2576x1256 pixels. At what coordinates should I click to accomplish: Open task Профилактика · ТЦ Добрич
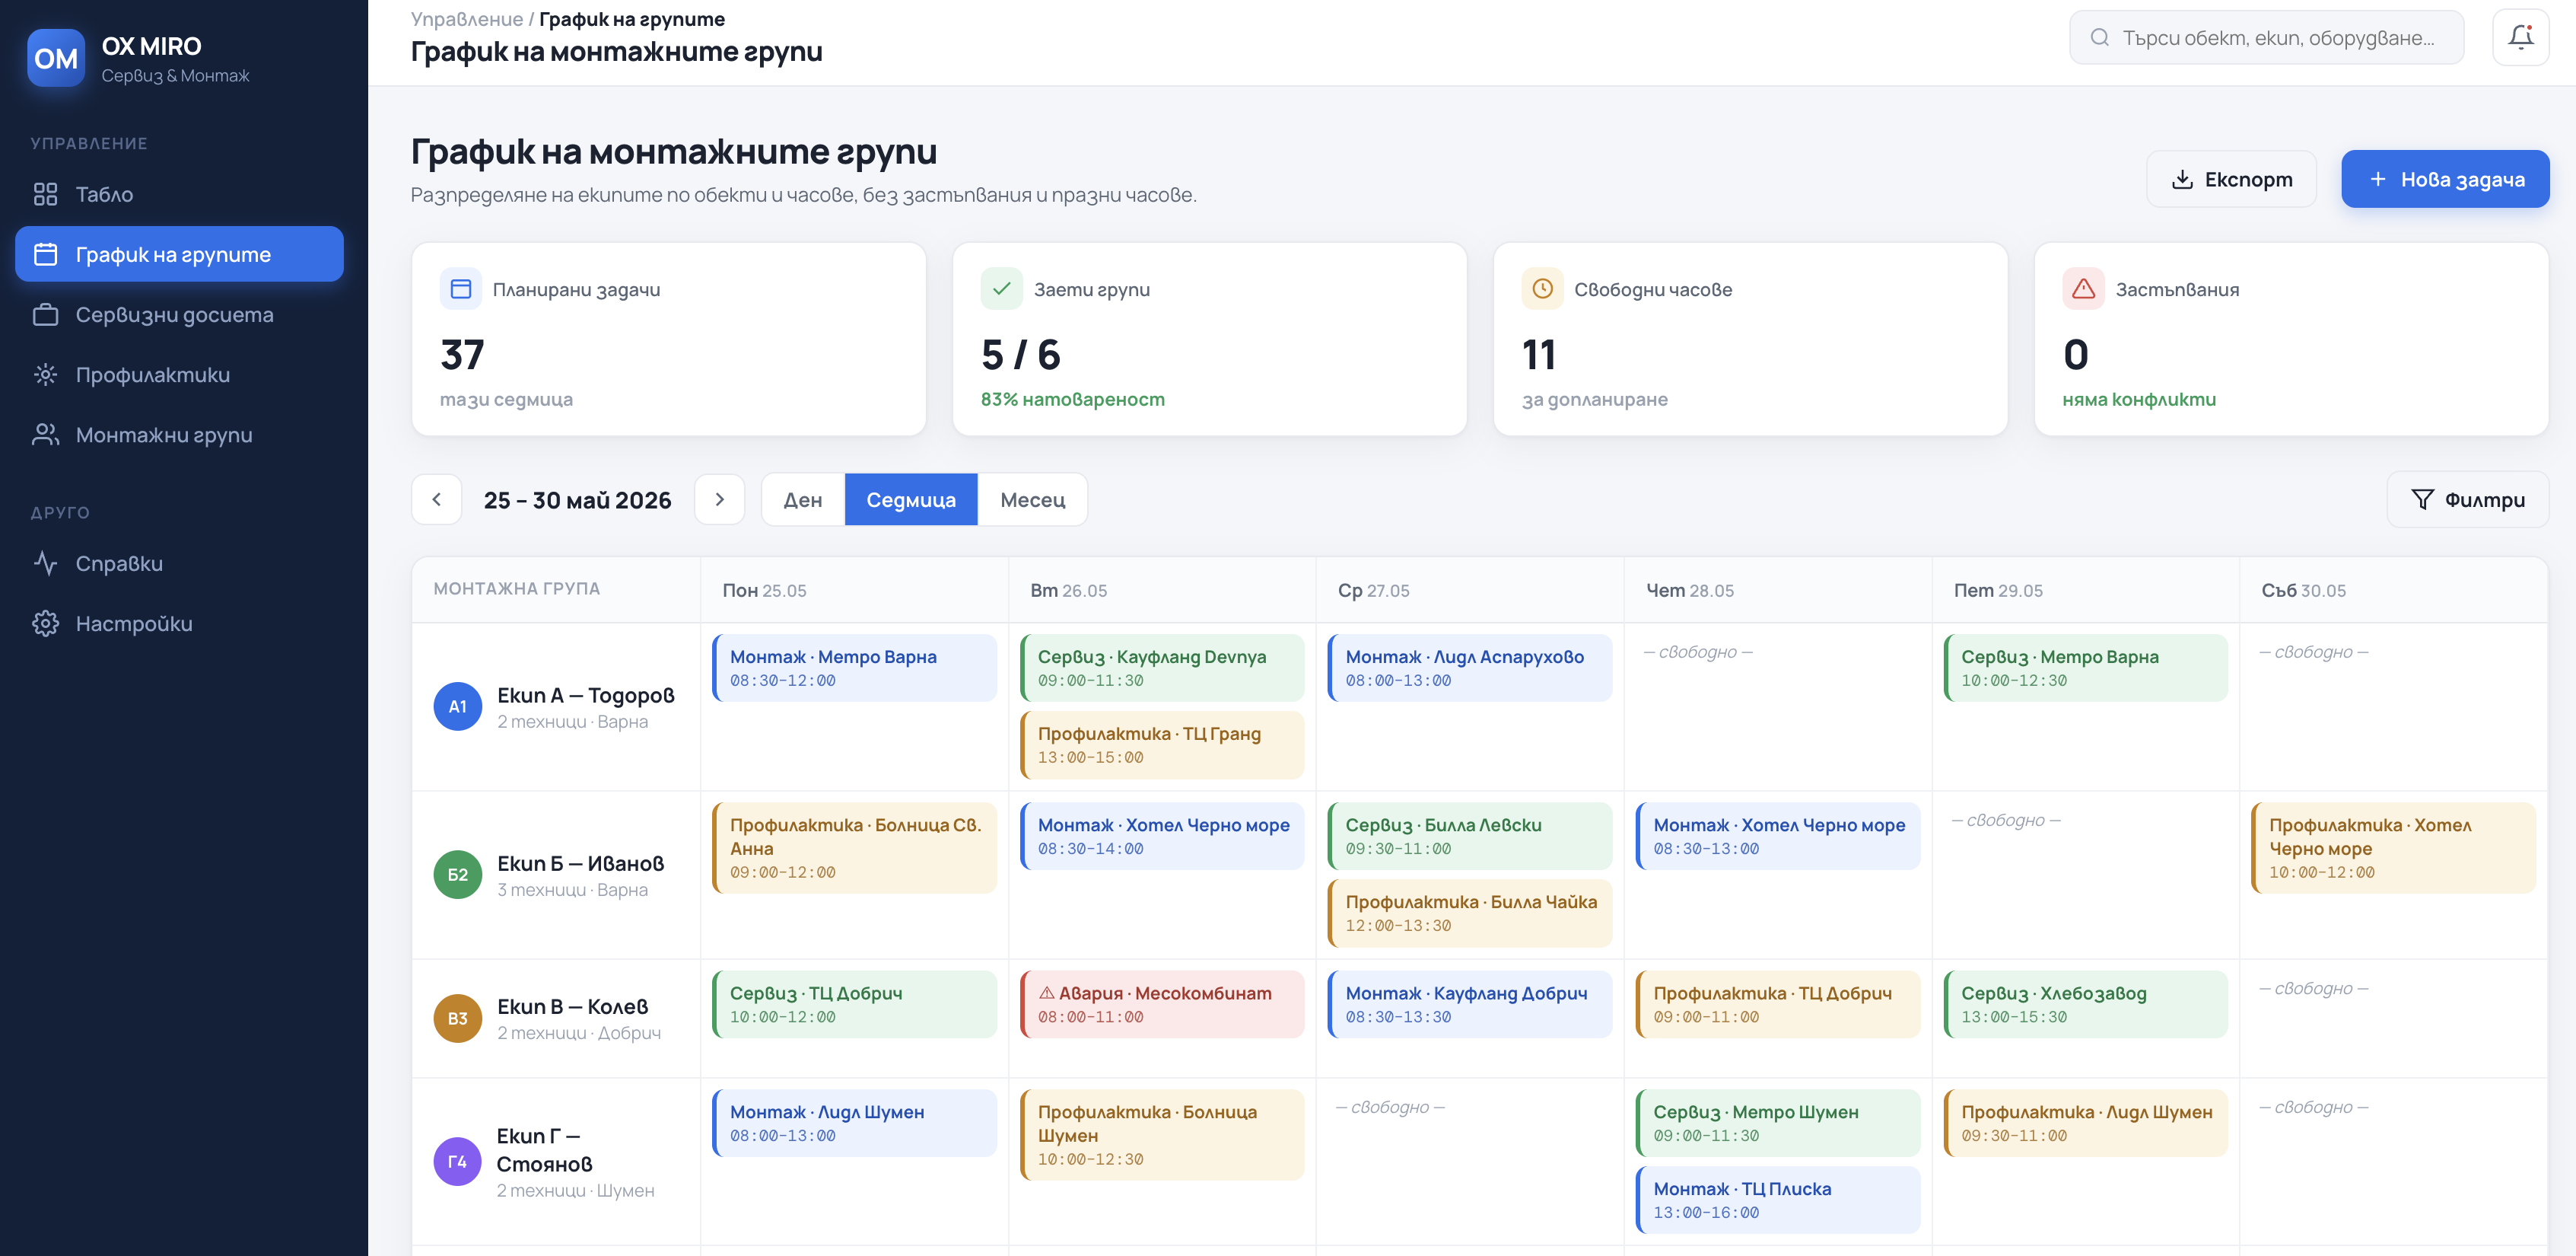1778,1005
